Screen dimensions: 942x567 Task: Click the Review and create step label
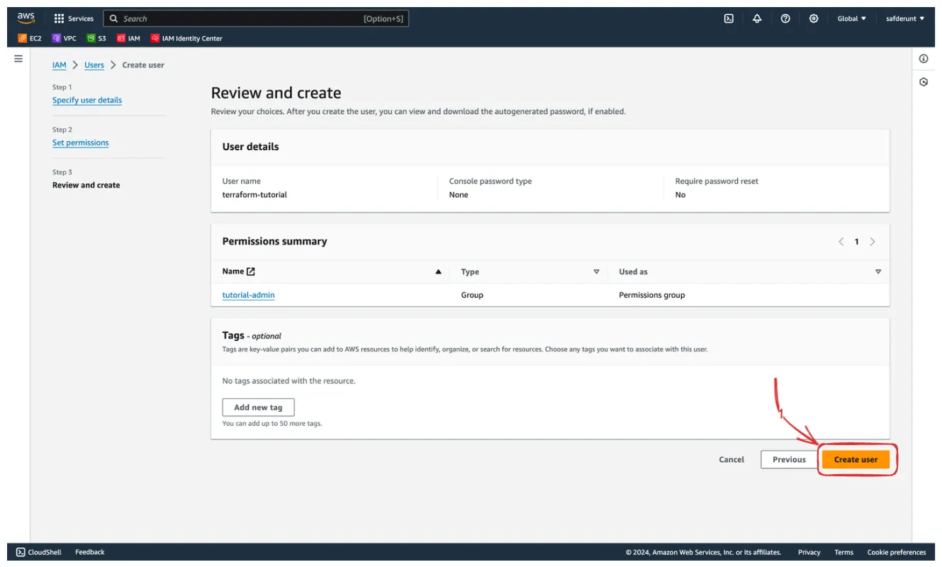click(86, 185)
